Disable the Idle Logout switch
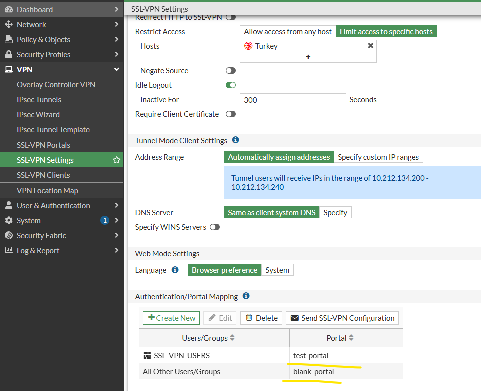 231,85
